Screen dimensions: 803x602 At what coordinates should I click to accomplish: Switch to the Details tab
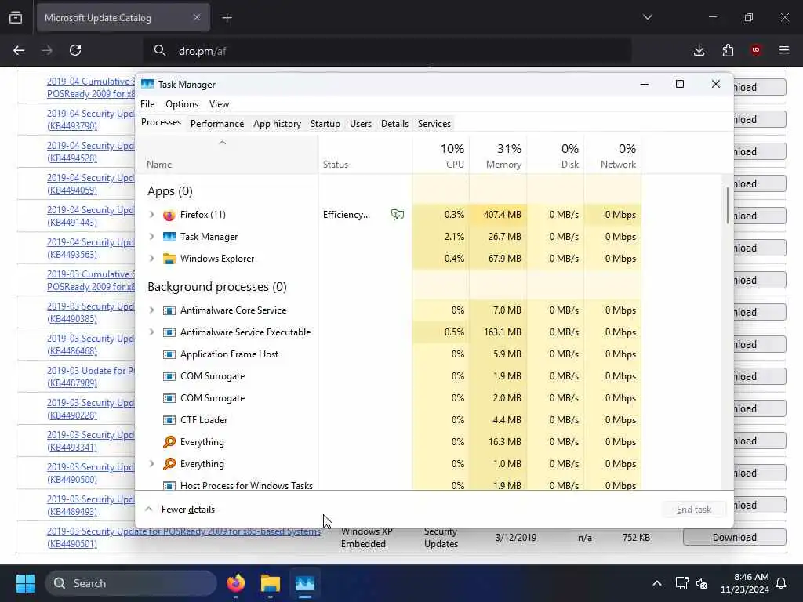point(395,124)
